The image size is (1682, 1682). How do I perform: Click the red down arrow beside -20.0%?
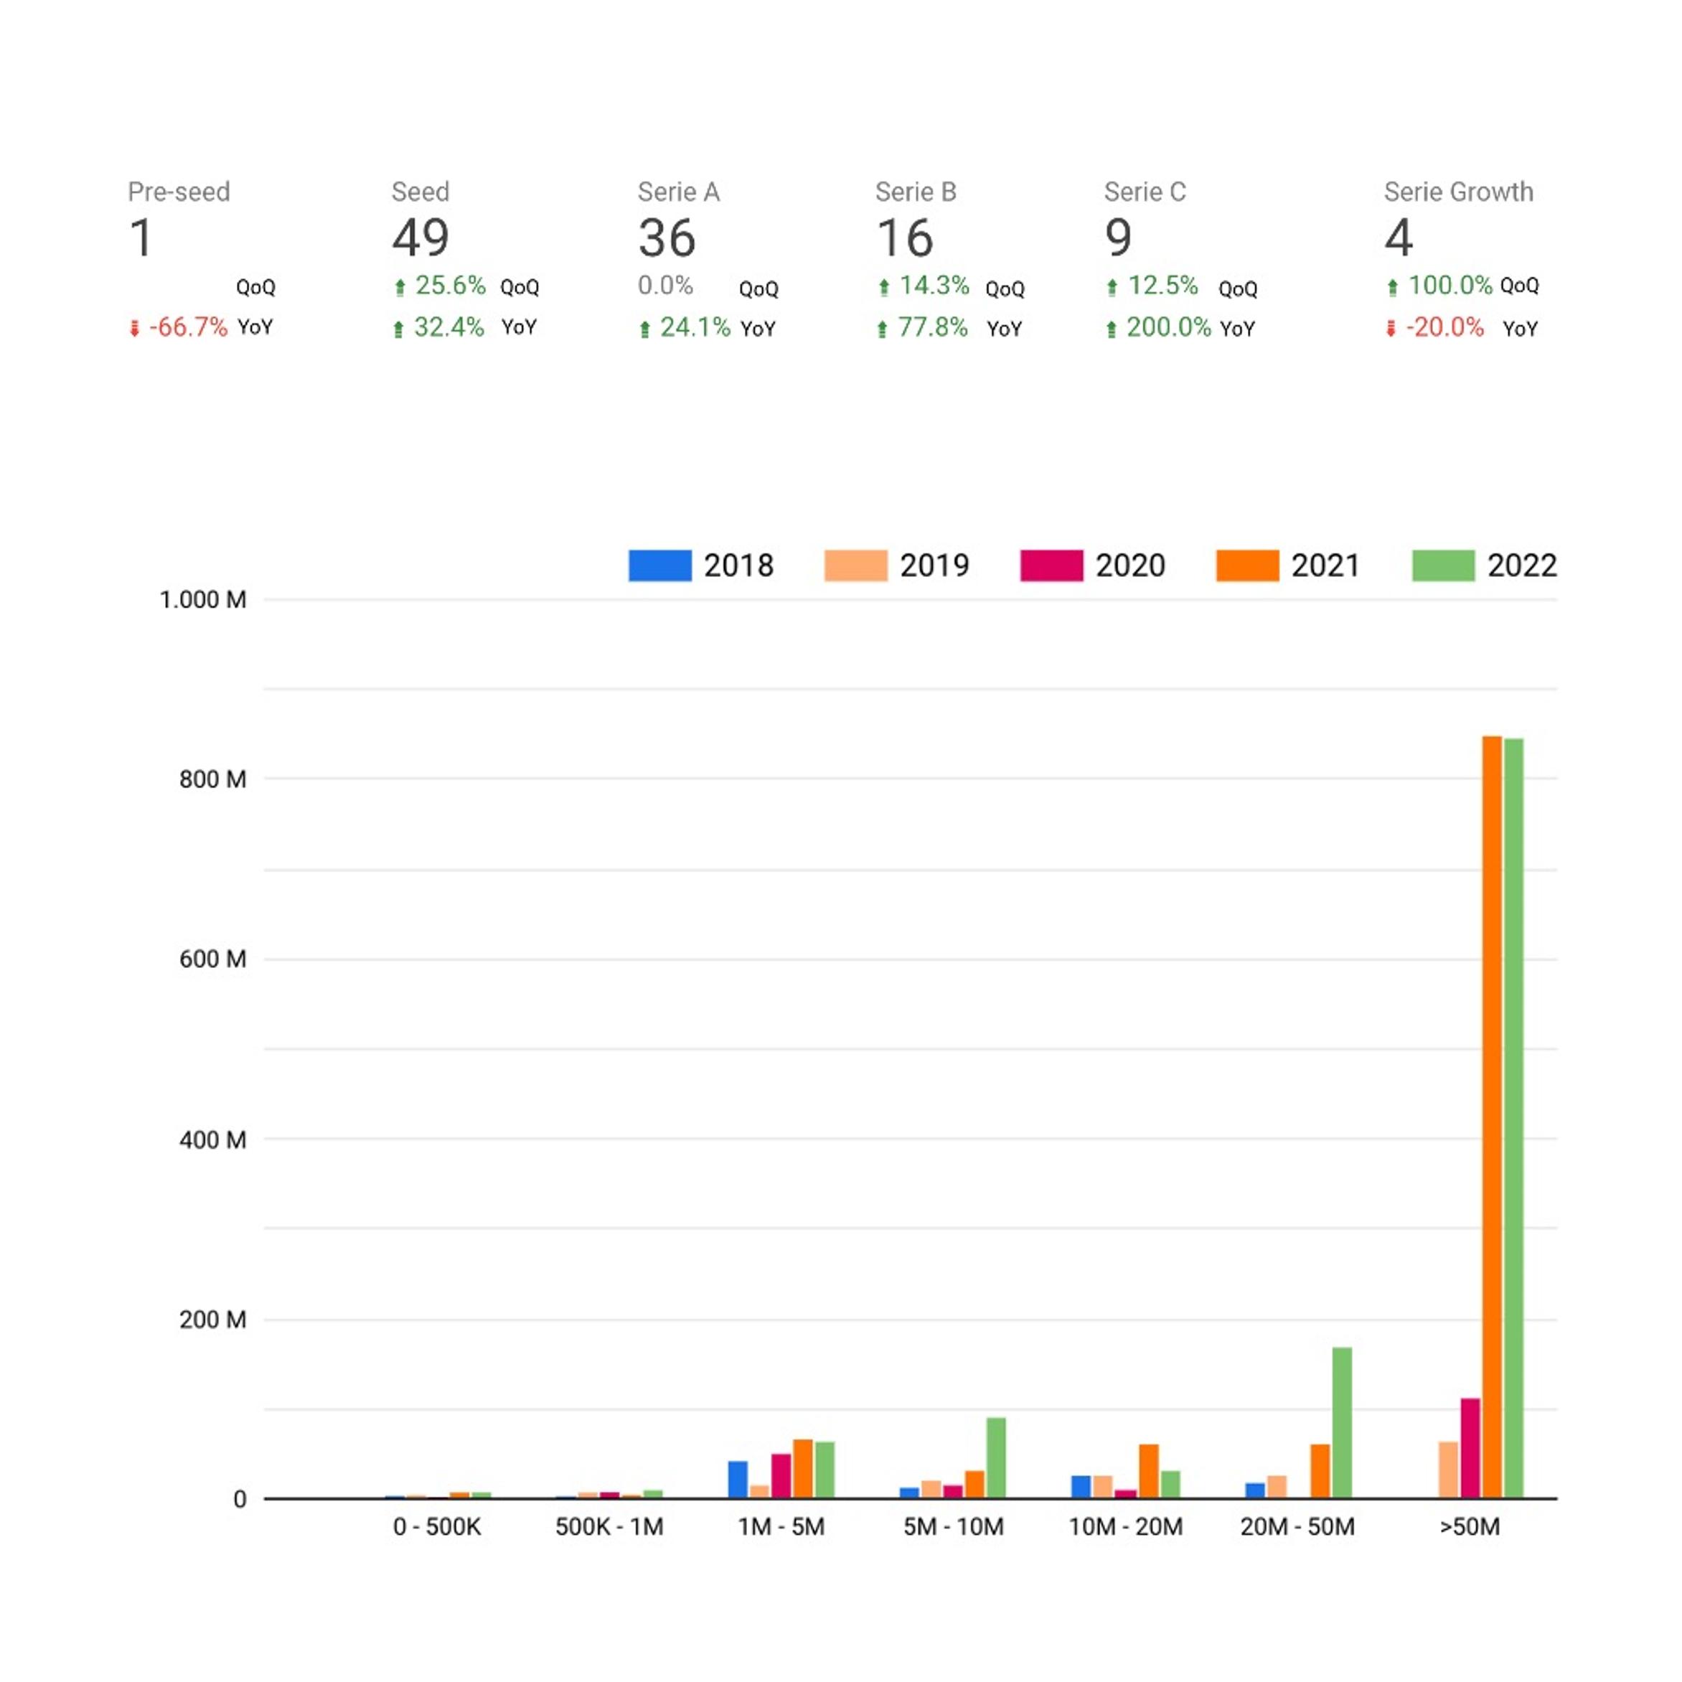(x=1391, y=328)
